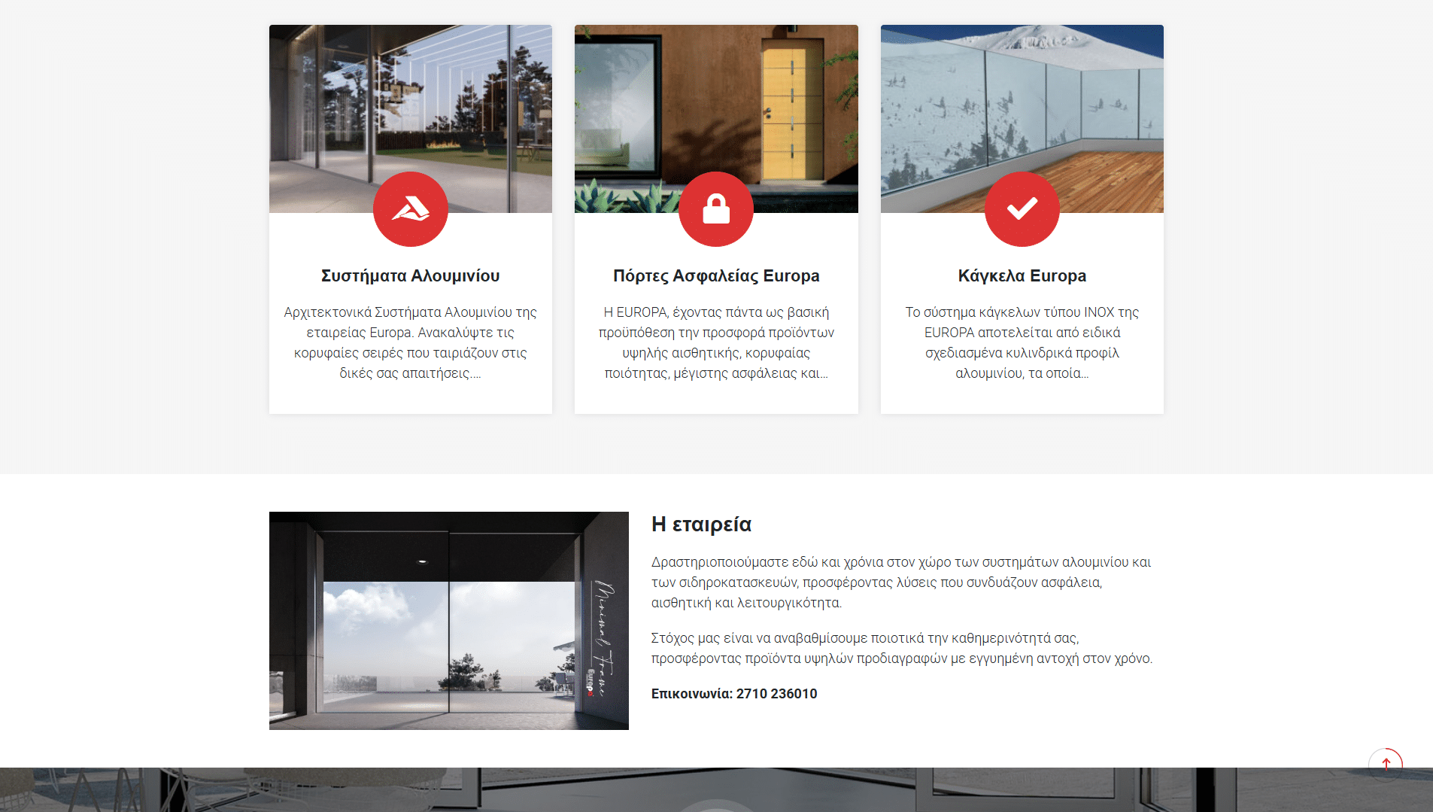Image resolution: width=1433 pixels, height=812 pixels.
Task: Open the Συστήματα Αλουμινίου card title
Action: tap(410, 276)
